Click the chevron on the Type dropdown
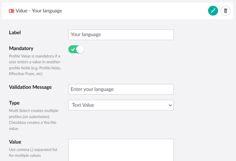This screenshot has width=236, height=161. point(170,105)
